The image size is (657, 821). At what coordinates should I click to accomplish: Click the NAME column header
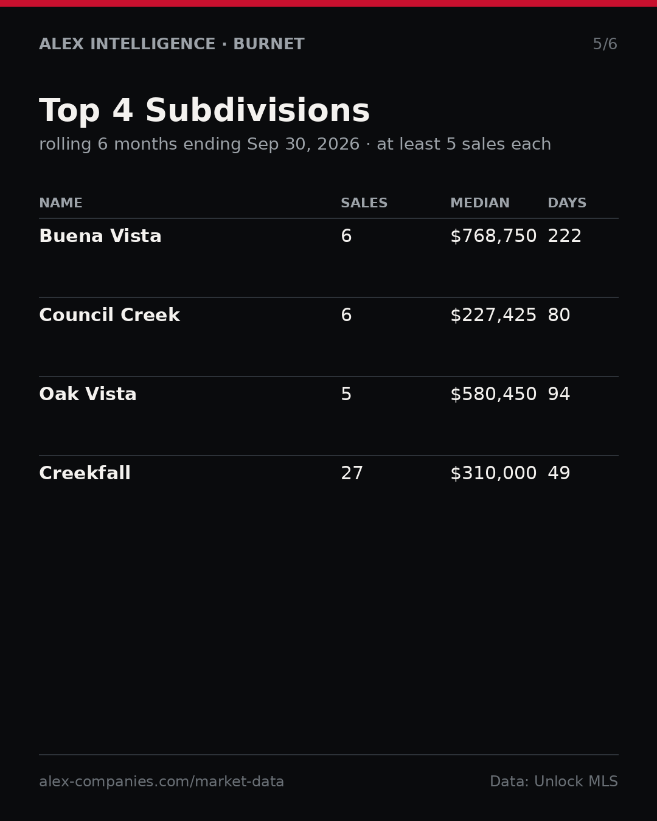coord(61,204)
